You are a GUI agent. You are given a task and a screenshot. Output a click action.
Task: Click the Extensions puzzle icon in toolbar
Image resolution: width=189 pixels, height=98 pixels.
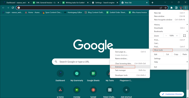click(171, 8)
